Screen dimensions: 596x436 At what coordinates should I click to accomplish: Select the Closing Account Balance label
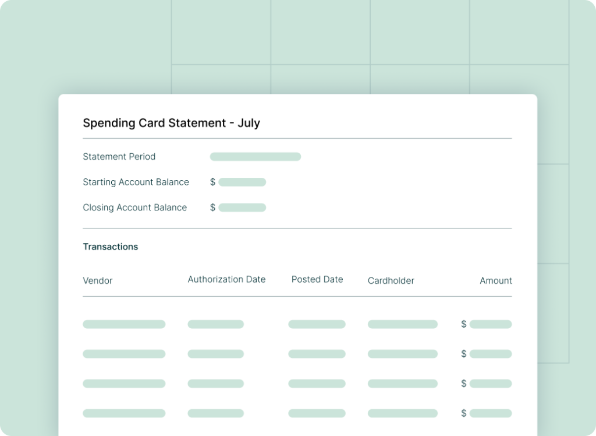tap(134, 208)
